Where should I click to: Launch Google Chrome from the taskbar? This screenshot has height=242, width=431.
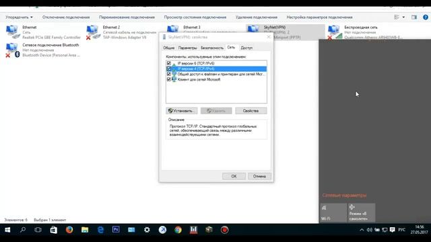178,230
